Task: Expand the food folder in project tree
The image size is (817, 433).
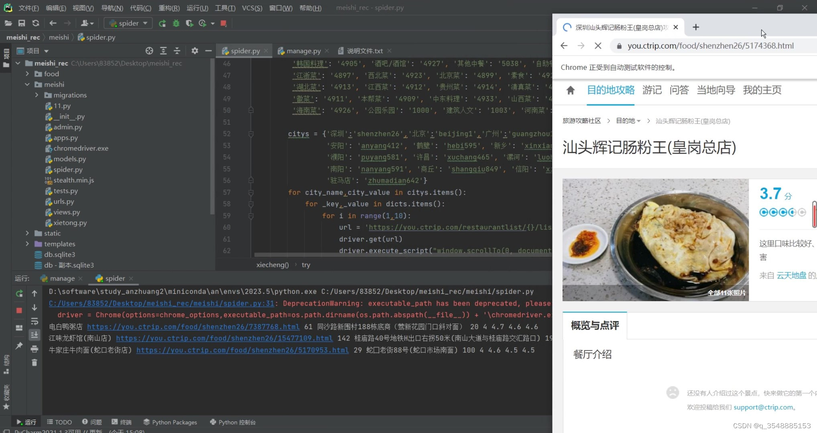Action: [27, 74]
